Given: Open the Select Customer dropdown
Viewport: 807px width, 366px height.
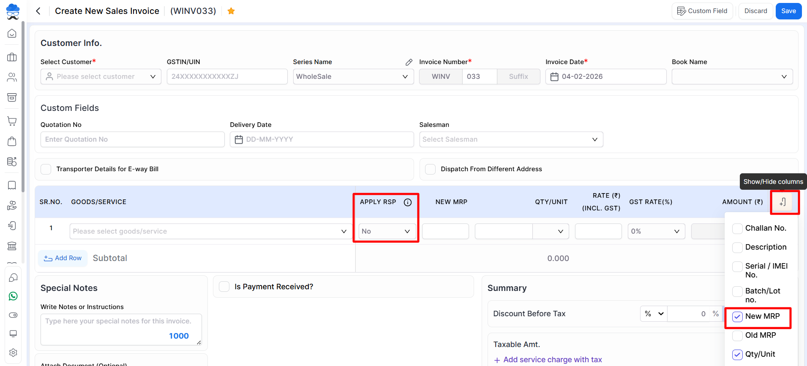Looking at the screenshot, I should tap(101, 77).
